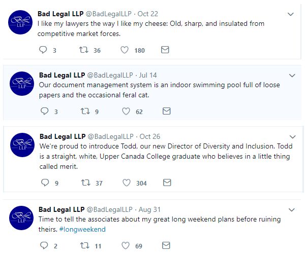Reply to the tweet introducing Todd
Viewport: 305px width, 256px height.
pos(45,182)
